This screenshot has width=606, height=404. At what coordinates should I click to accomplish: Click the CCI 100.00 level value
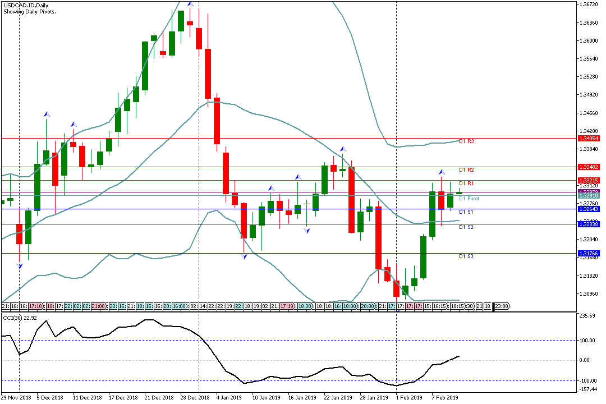click(587, 341)
